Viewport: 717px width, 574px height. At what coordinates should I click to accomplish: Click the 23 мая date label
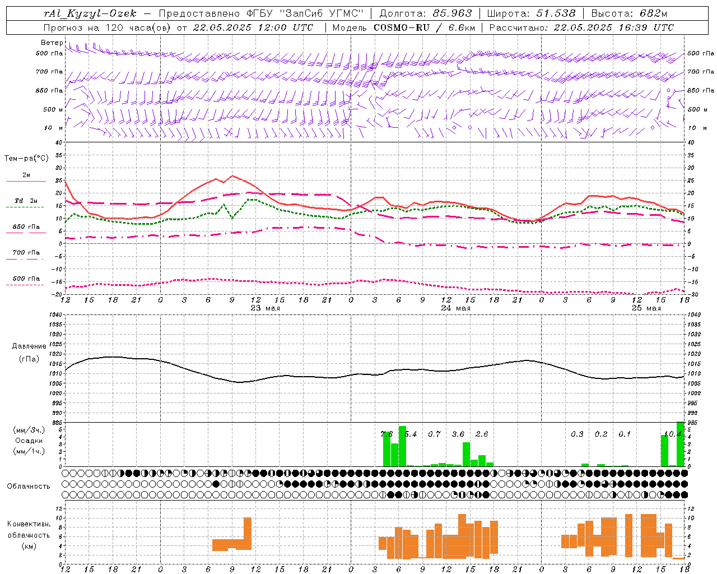[x=265, y=308]
